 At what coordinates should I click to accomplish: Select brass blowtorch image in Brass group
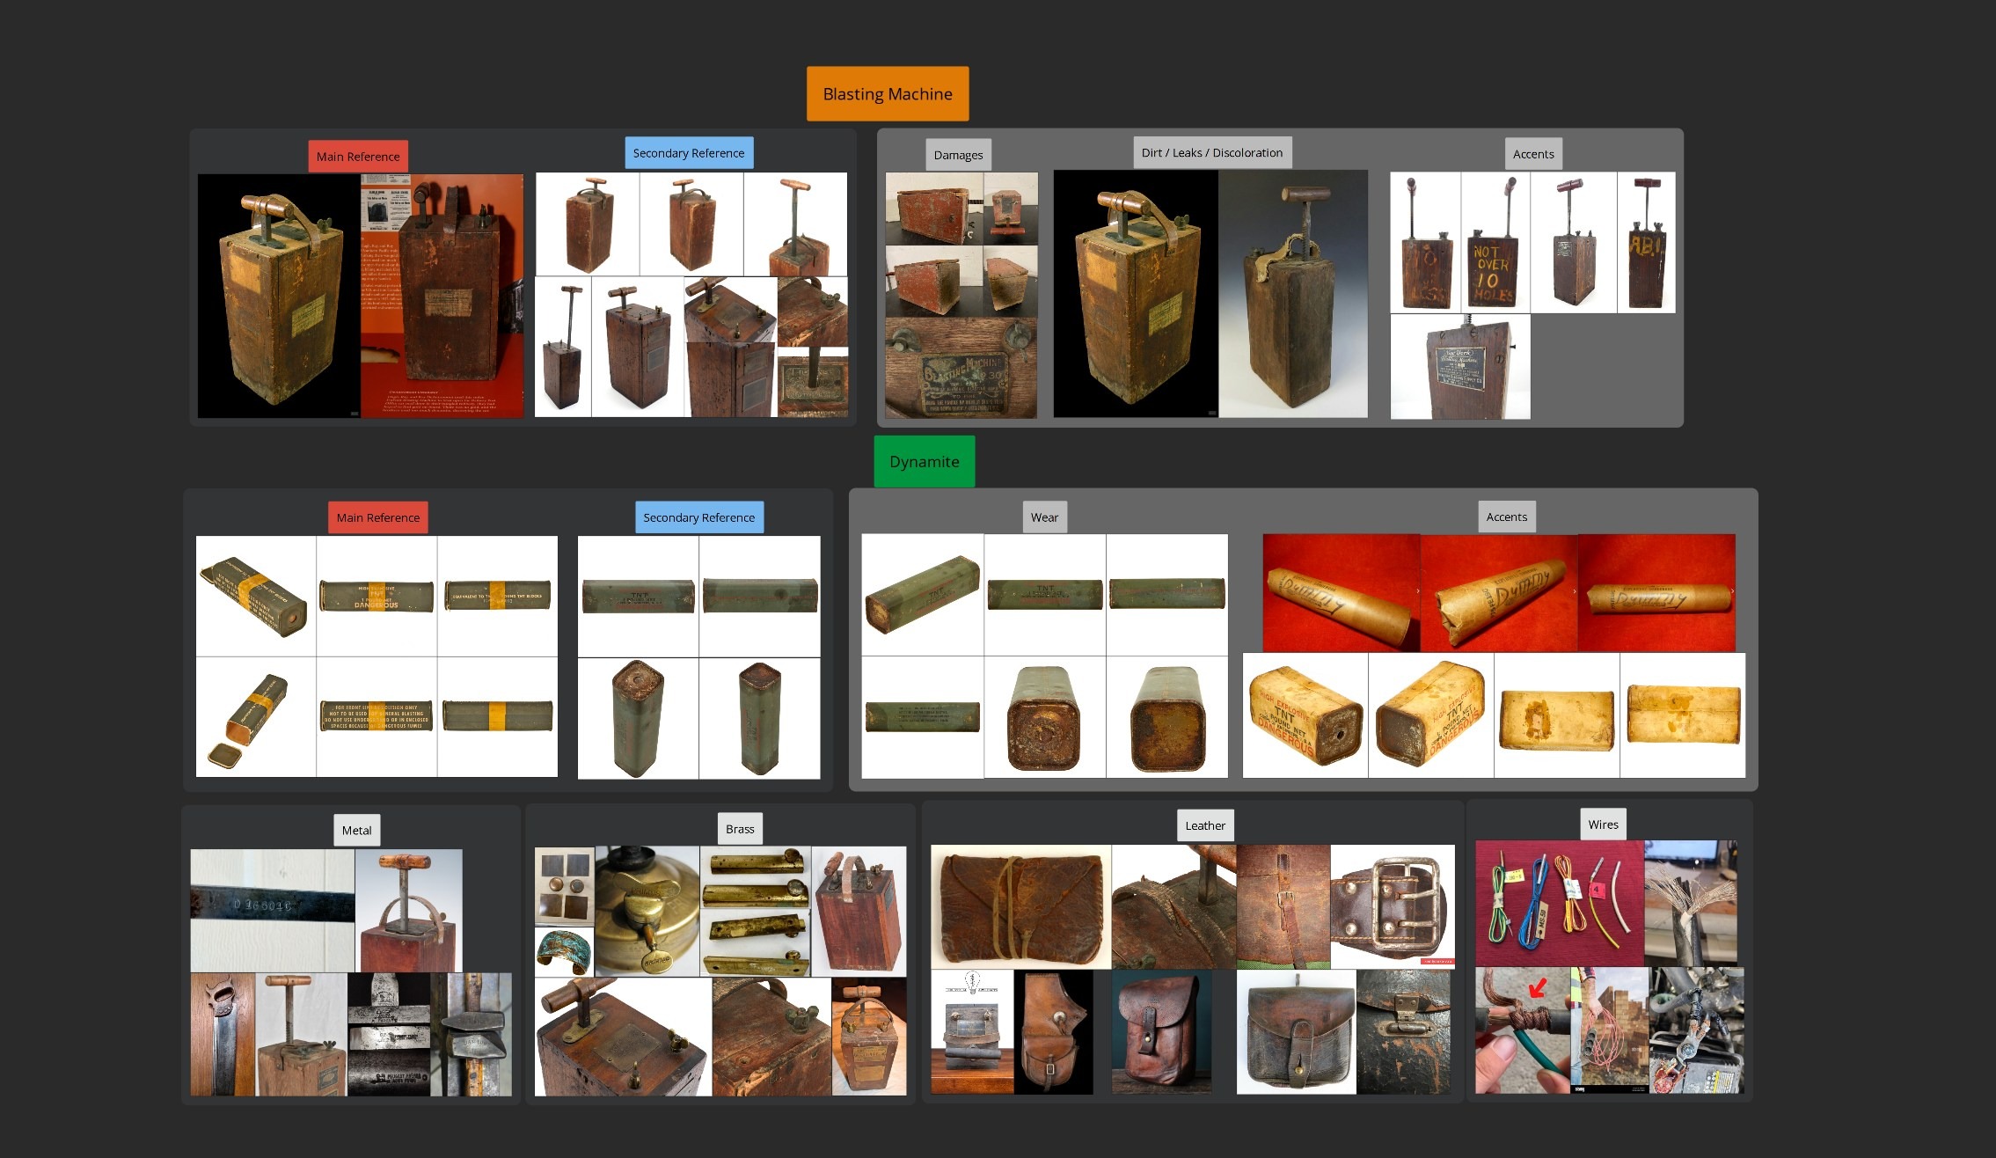pyautogui.click(x=647, y=912)
